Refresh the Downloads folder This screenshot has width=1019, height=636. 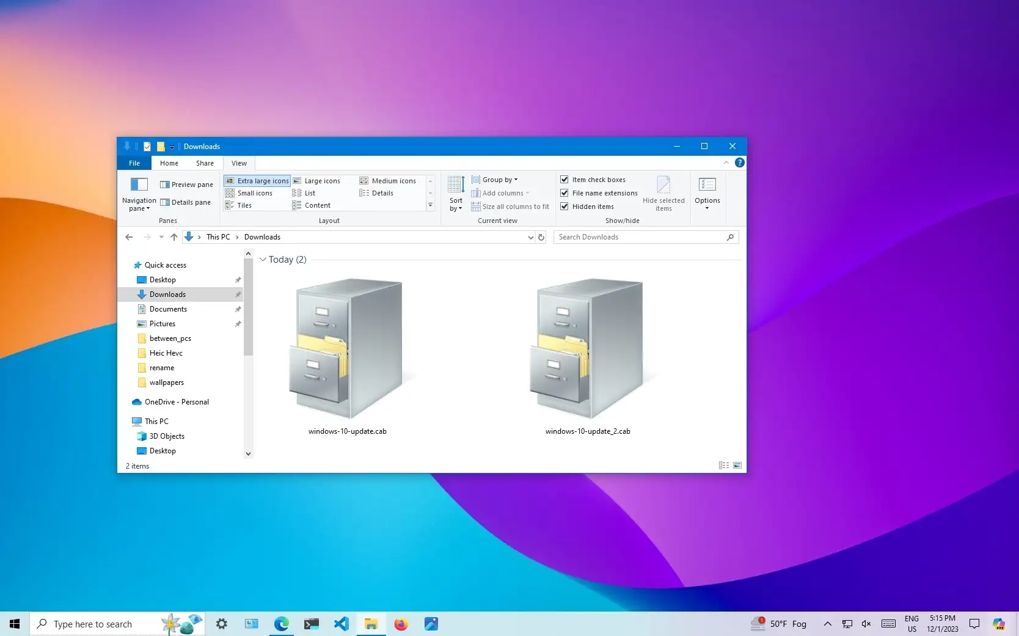click(541, 237)
